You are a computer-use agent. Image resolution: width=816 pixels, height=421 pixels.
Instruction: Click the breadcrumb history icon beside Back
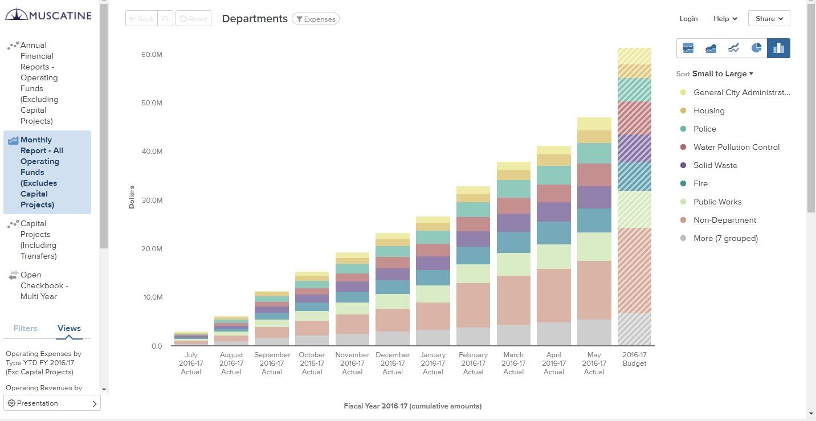pos(166,19)
